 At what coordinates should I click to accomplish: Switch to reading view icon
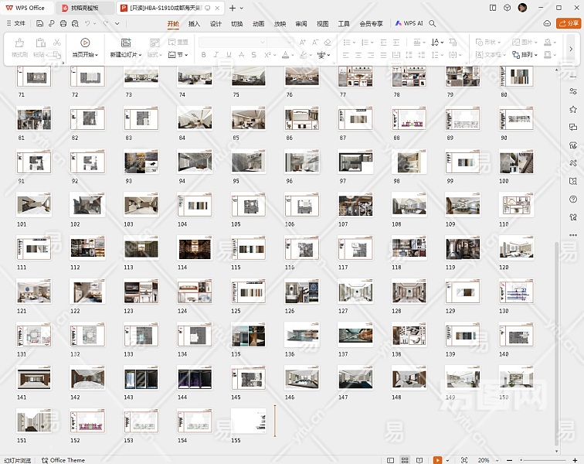[x=419, y=459]
